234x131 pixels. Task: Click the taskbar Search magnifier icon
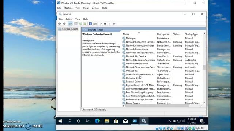pos(69,121)
